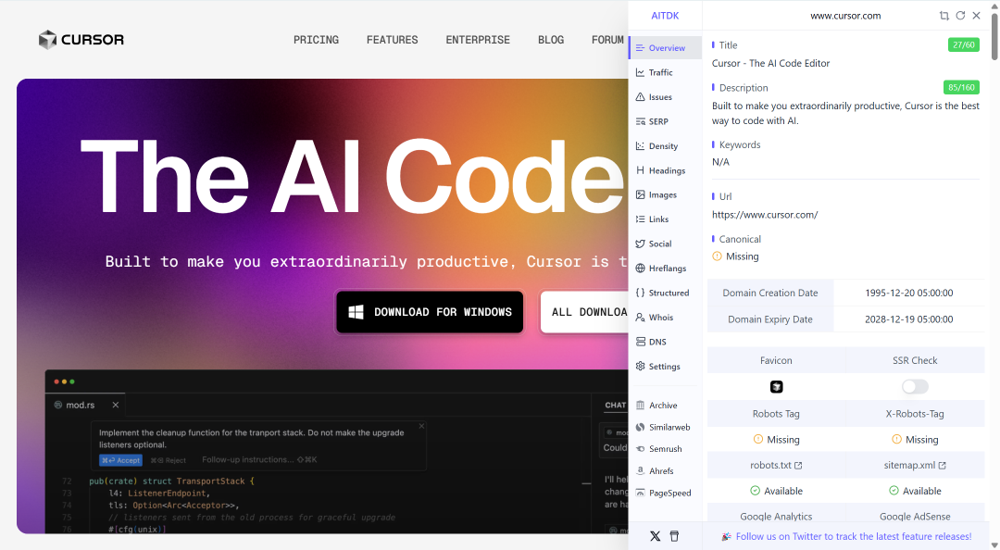The image size is (1000, 550).
Task: Click the AITDK logo text
Action: (x=665, y=16)
